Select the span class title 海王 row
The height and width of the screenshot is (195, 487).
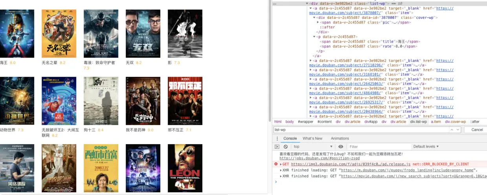pos(370,42)
